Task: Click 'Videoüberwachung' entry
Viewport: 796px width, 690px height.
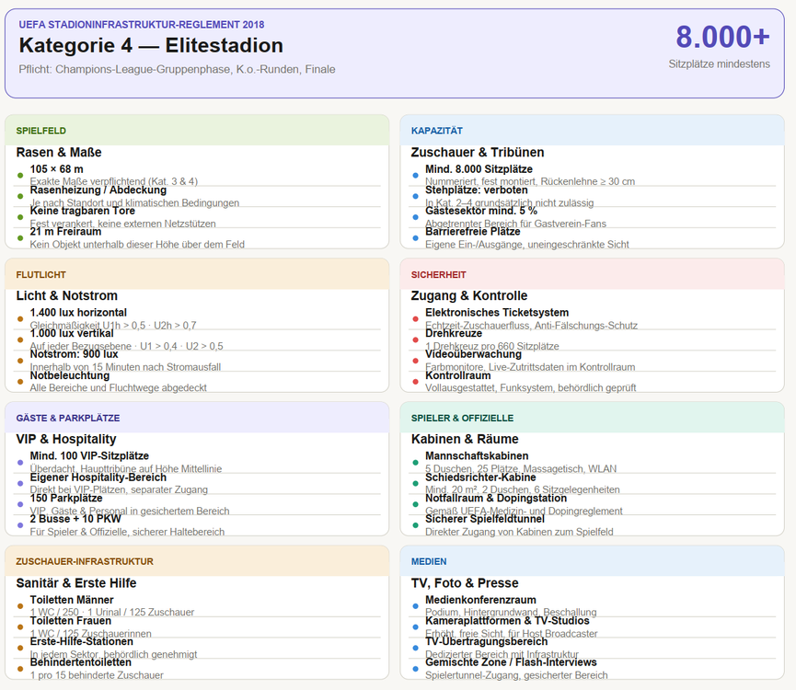Action: click(473, 354)
